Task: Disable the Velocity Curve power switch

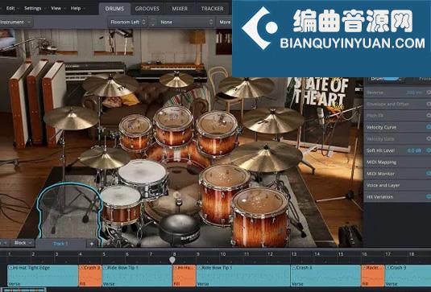Action: (x=429, y=127)
